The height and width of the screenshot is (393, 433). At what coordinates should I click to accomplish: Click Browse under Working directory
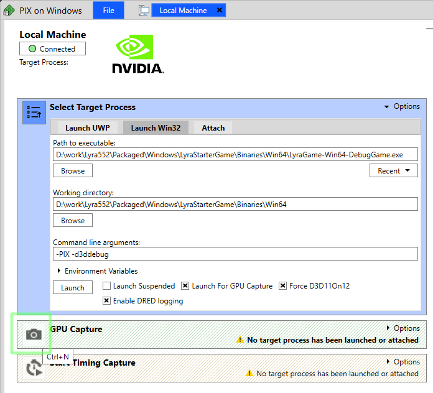[73, 221]
